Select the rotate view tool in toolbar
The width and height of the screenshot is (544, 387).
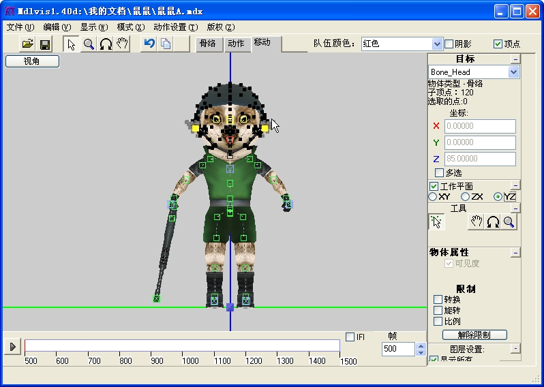point(106,44)
